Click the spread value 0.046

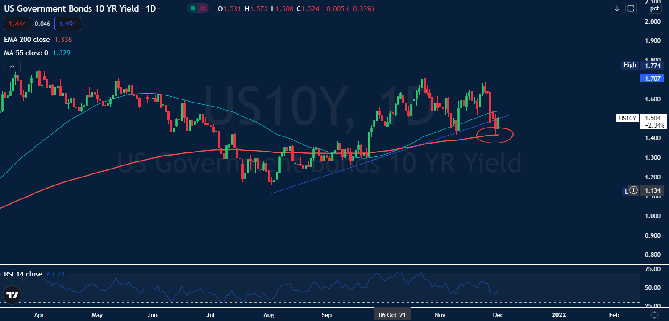[x=42, y=24]
